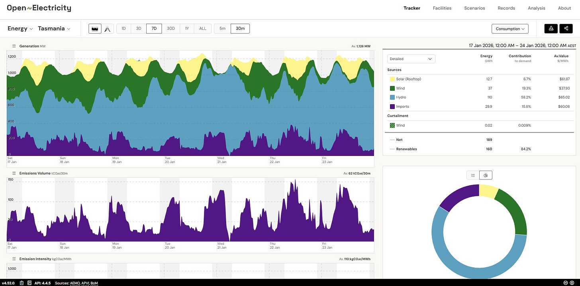Open the AEMO source link
Viewport: 580px width, 286px height.
pos(76,283)
